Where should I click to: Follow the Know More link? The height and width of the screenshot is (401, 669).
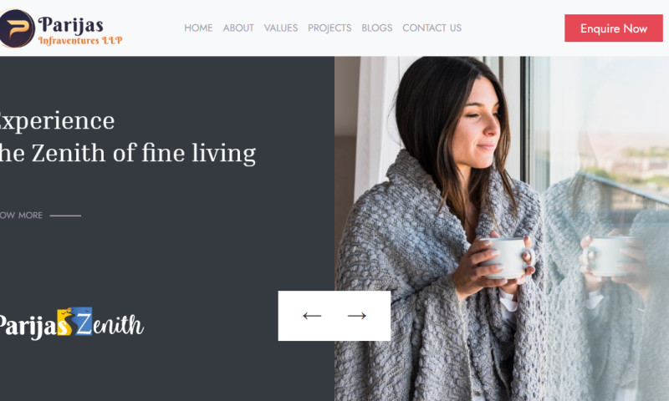tap(22, 216)
